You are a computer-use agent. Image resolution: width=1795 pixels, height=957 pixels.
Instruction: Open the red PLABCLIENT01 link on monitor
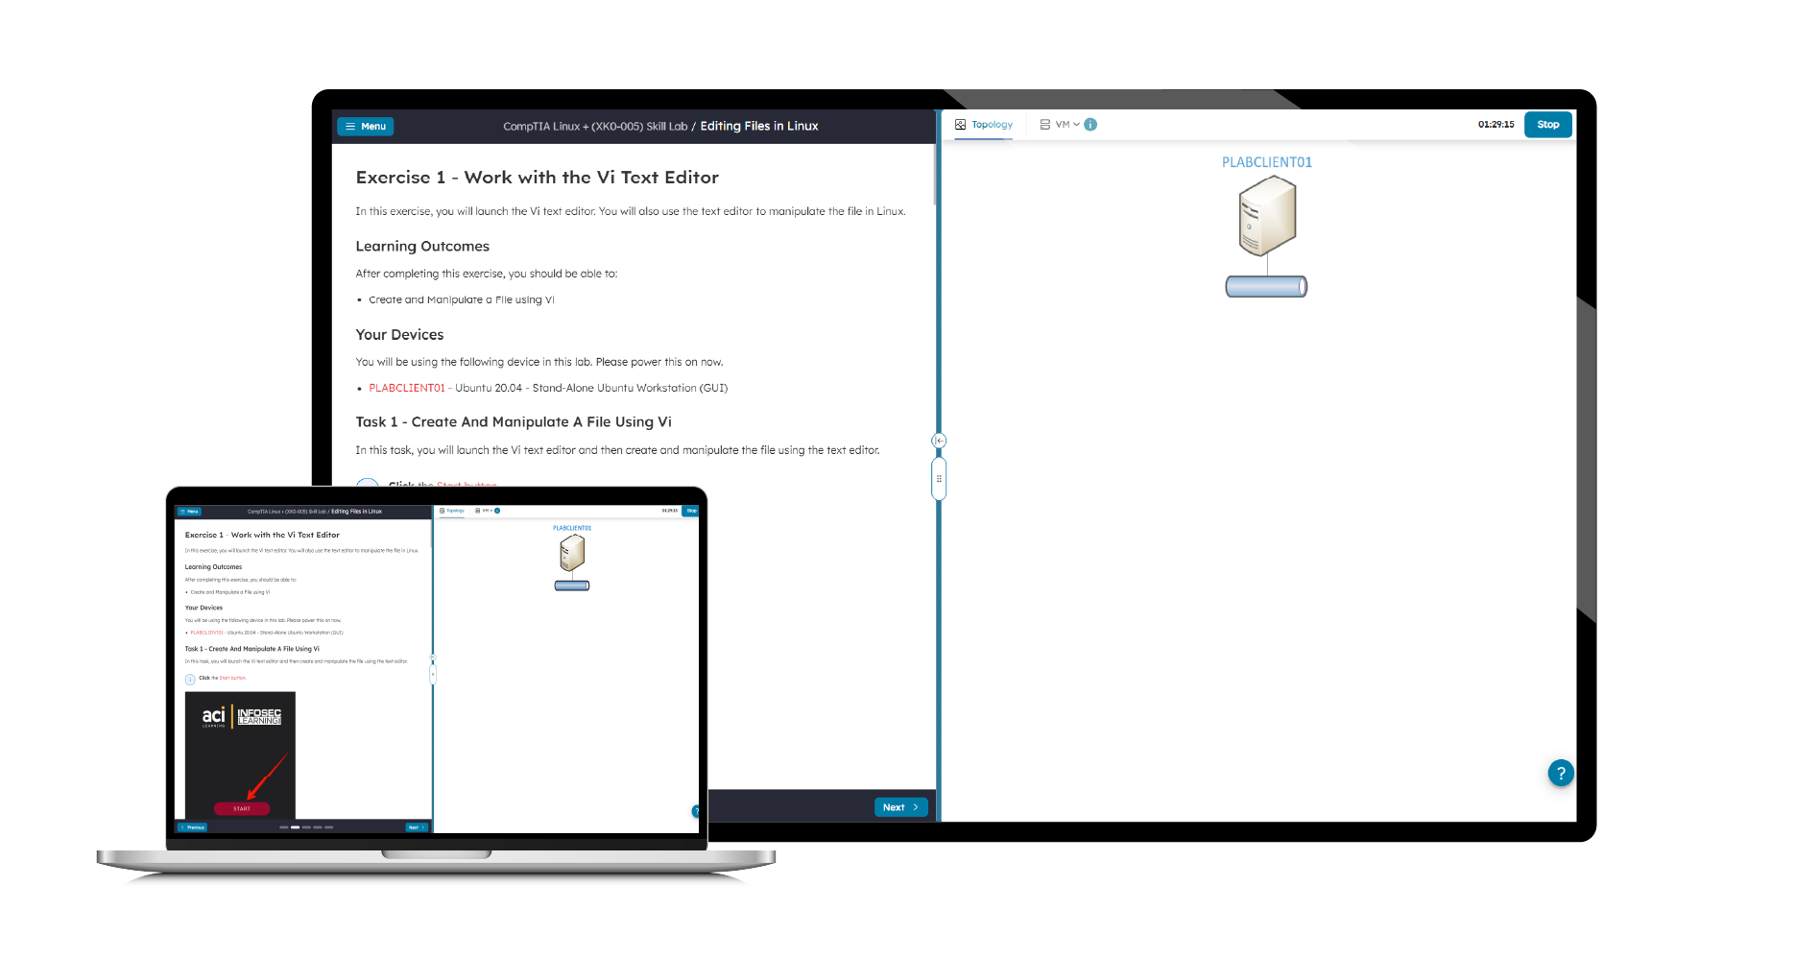407,388
